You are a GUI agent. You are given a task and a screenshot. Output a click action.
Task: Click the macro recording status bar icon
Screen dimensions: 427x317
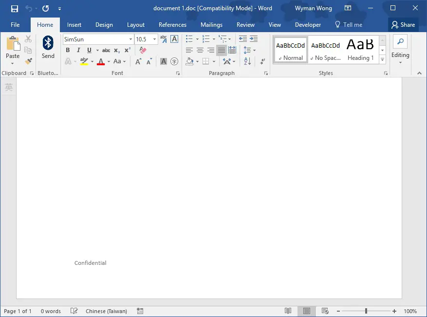pyautogui.click(x=140, y=311)
